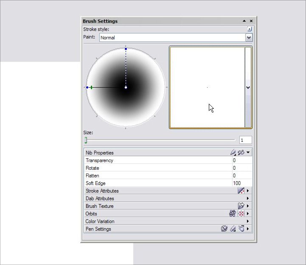Click the Size slider handle
Image resolution: width=306 pixels, height=265 pixels.
[x=86, y=140]
